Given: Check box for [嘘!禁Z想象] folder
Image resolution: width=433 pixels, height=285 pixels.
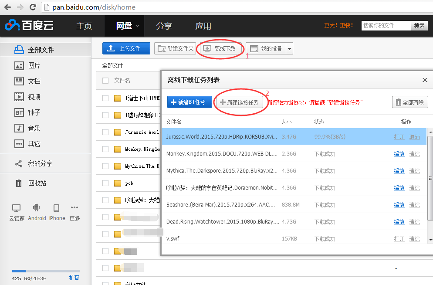Looking at the screenshot, I should 105,115.
